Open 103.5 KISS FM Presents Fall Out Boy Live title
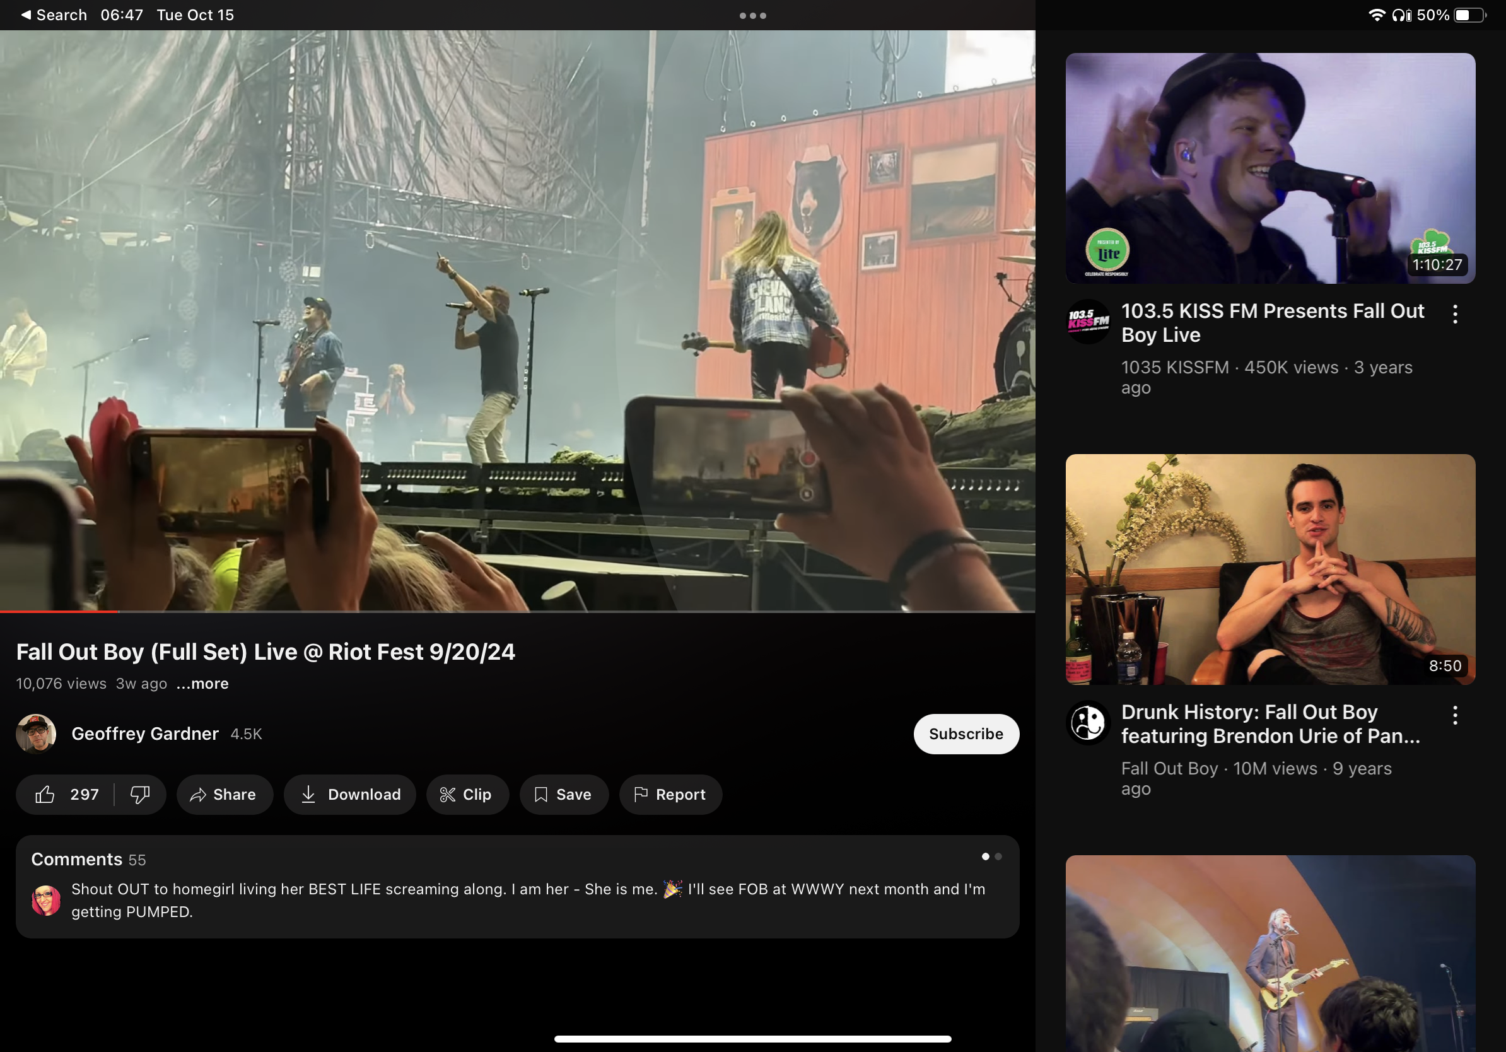Image resolution: width=1506 pixels, height=1052 pixels. [1273, 323]
